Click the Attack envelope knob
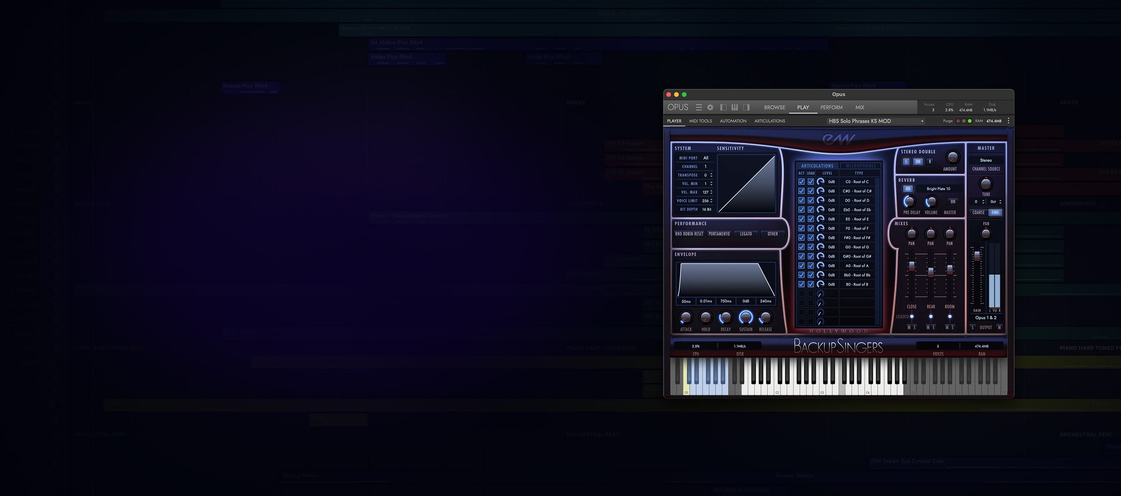 click(x=686, y=317)
